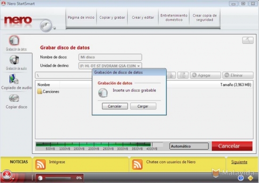The width and height of the screenshot is (259, 183).
Task: Go to Crear copia de seguridad tab
Action: point(205,17)
